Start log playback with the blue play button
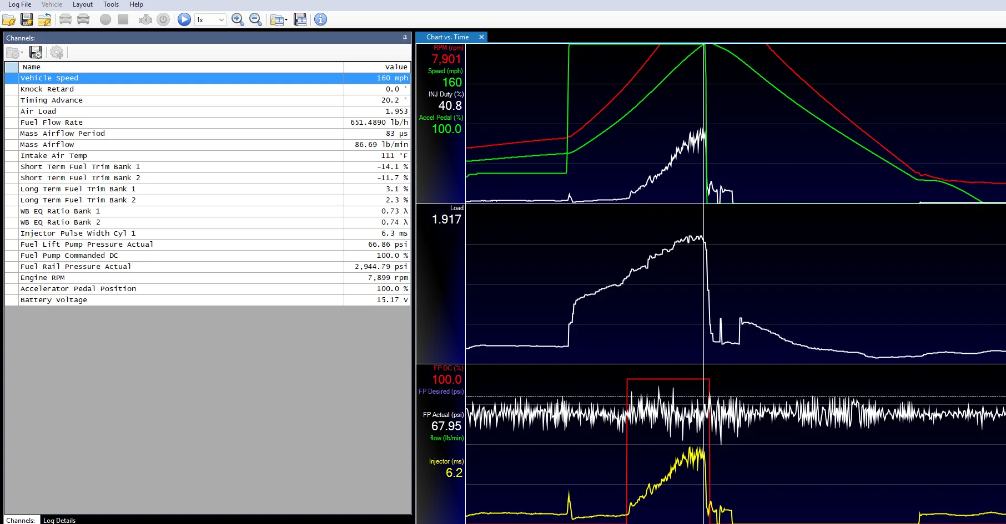The width and height of the screenshot is (1006, 524). pos(184,19)
